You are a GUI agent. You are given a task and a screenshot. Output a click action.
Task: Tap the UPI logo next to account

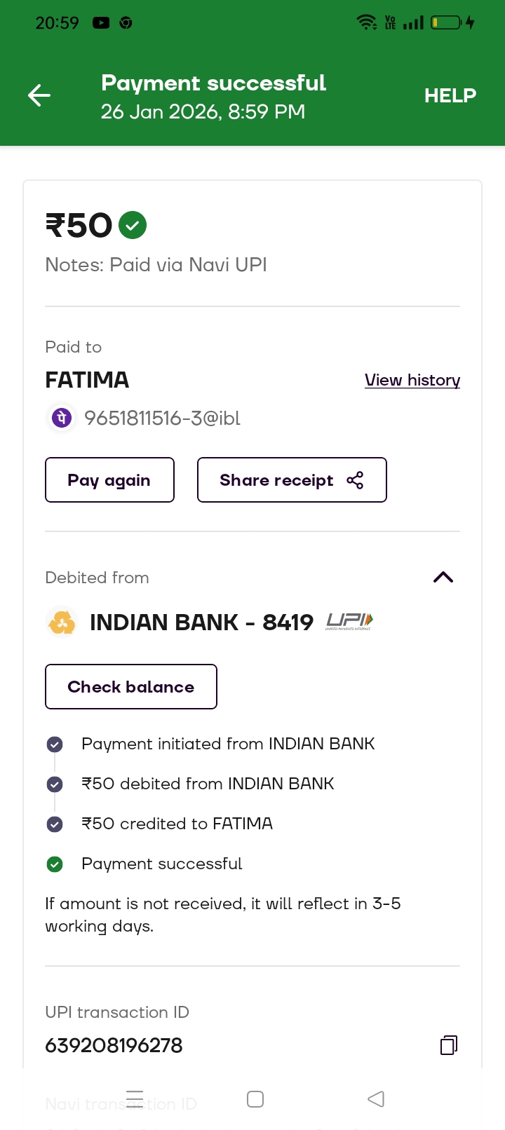tap(349, 621)
